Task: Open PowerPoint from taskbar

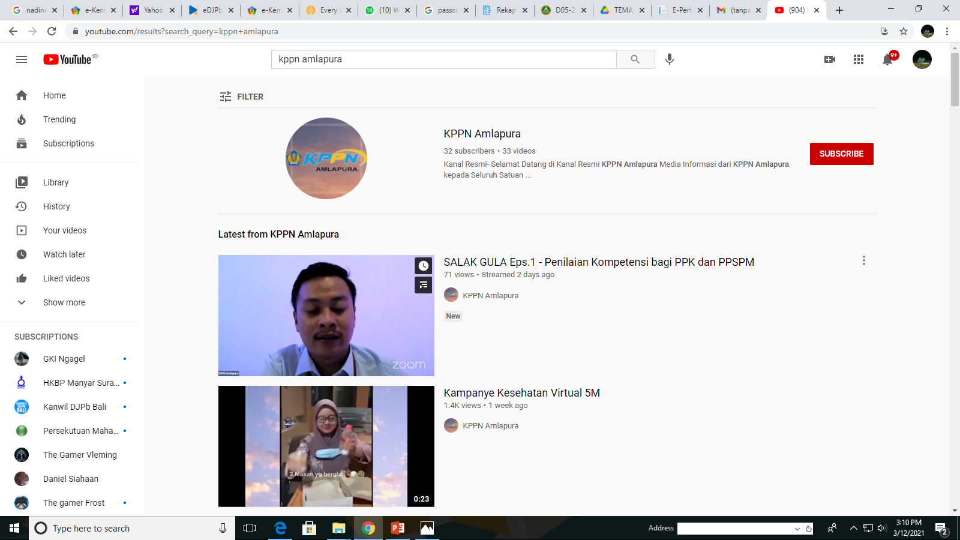Action: coord(397,528)
